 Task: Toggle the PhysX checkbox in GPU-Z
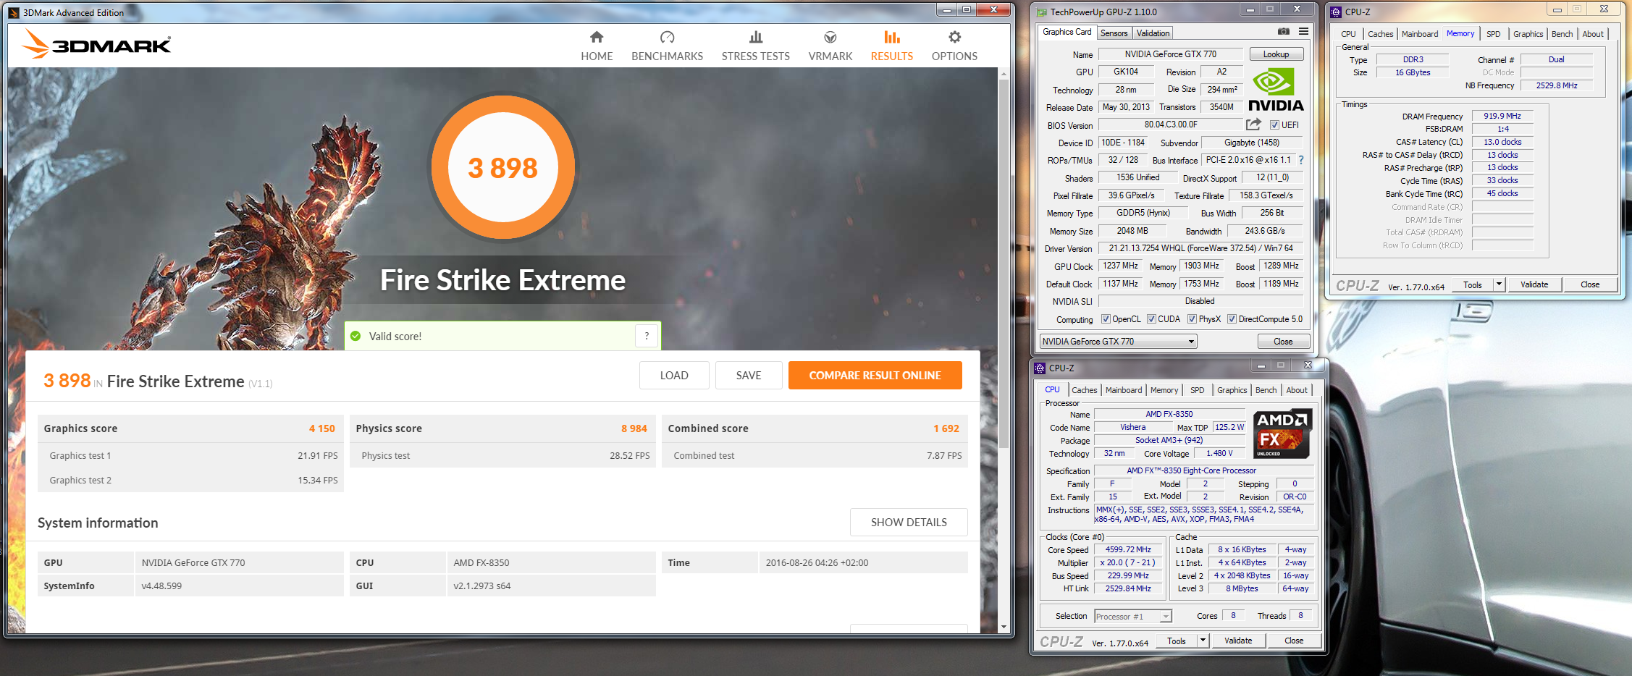point(1192,319)
